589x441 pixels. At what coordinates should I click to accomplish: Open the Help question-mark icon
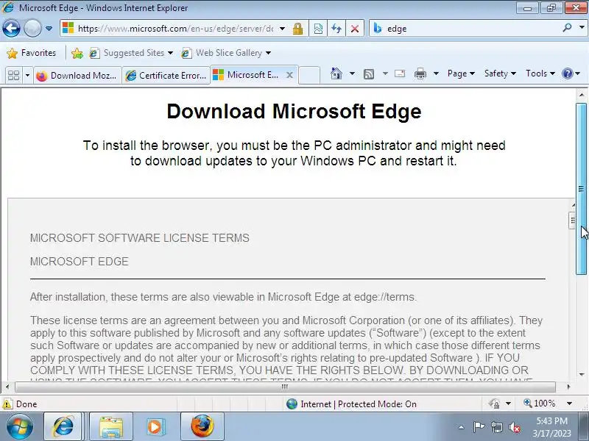click(567, 73)
